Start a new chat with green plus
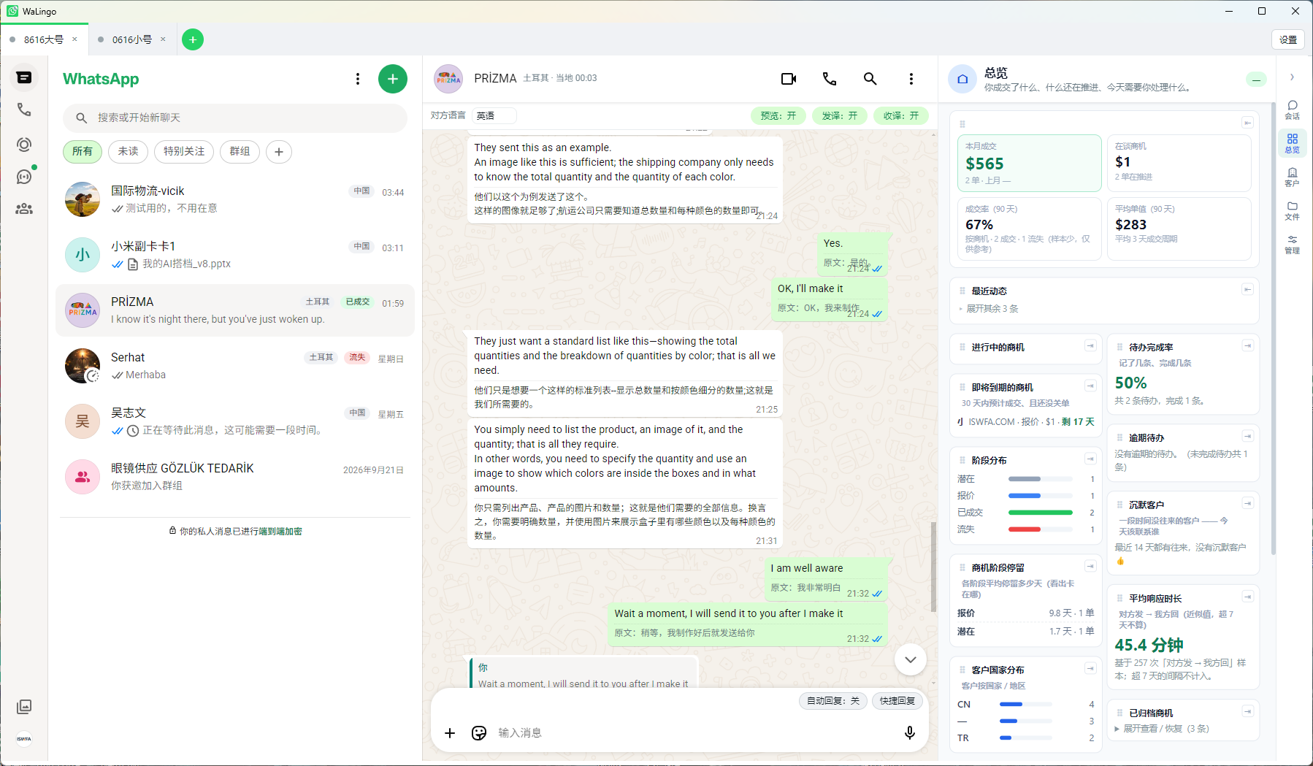 point(393,79)
